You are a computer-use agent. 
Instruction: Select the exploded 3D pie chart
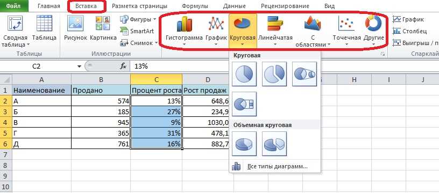click(x=274, y=144)
